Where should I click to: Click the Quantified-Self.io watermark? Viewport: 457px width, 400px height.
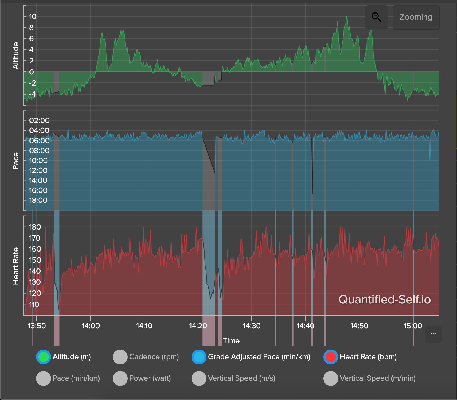pos(385,300)
